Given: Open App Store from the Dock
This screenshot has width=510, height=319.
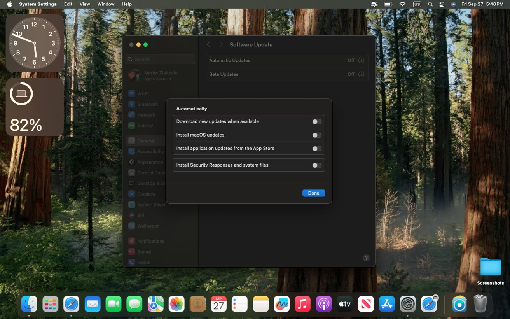Looking at the screenshot, I should click(387, 304).
